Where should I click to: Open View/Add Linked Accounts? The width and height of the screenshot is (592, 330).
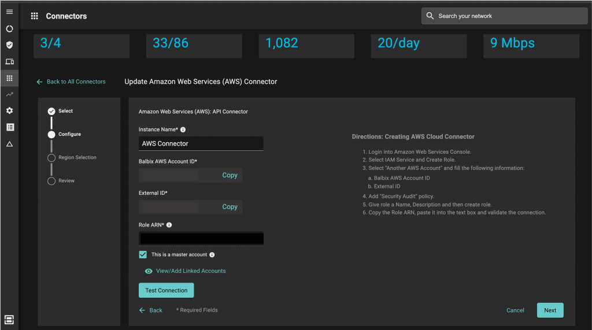191,271
